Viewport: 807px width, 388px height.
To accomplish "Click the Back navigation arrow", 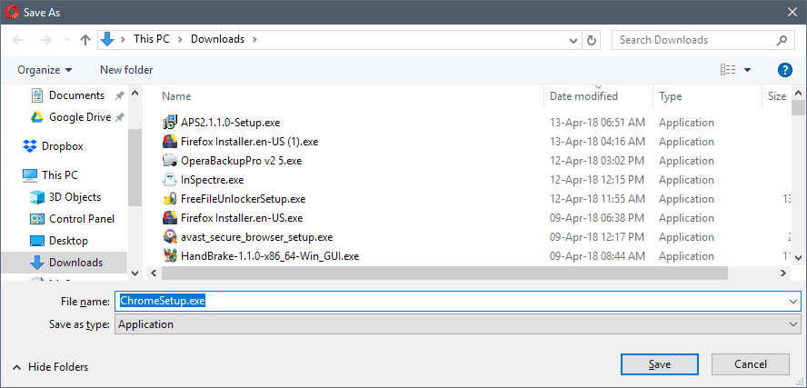I will click(x=18, y=40).
